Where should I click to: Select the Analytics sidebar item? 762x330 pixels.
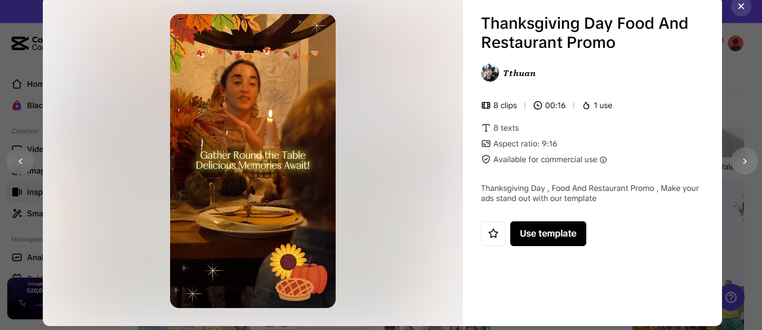point(28,257)
